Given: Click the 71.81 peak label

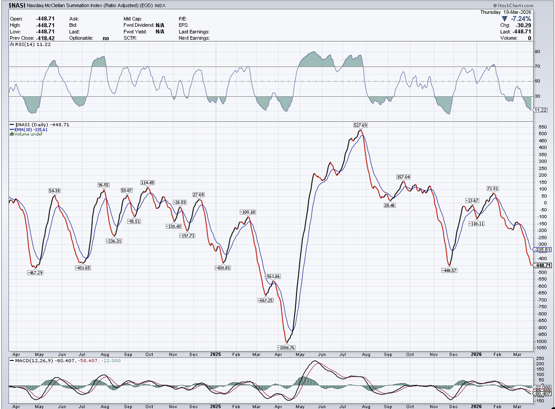Looking at the screenshot, I should [493, 188].
